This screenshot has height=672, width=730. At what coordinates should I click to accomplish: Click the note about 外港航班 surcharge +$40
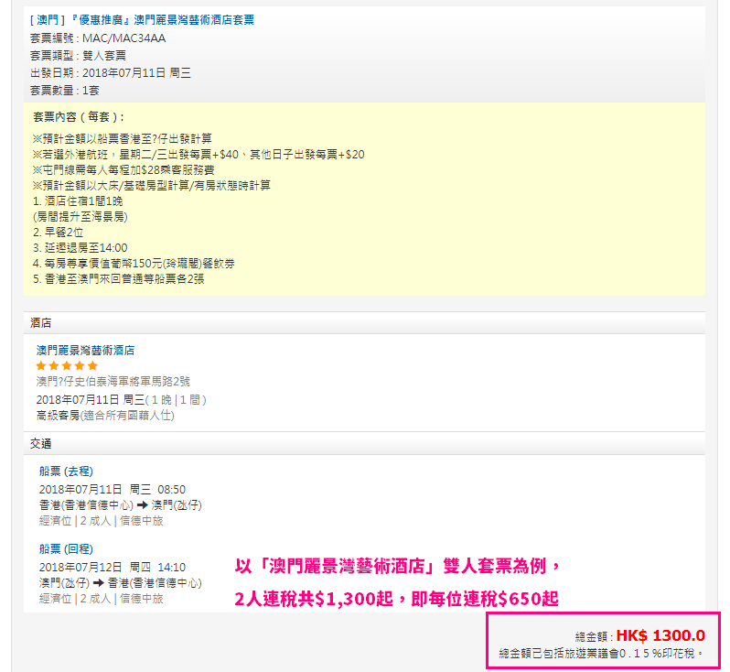pyautogui.click(x=199, y=154)
